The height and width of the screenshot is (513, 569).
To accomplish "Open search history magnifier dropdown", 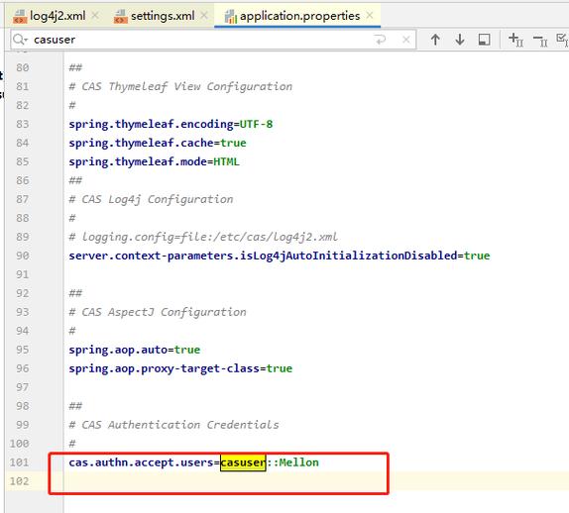I will tap(20, 40).
